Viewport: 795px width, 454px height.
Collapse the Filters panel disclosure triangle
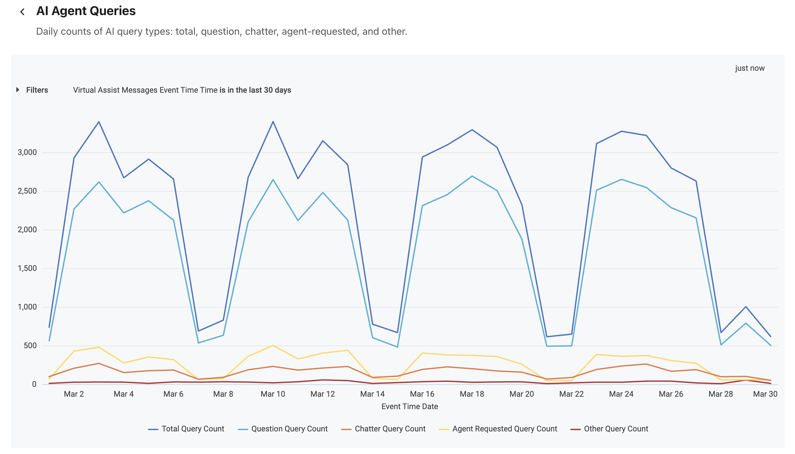(18, 89)
